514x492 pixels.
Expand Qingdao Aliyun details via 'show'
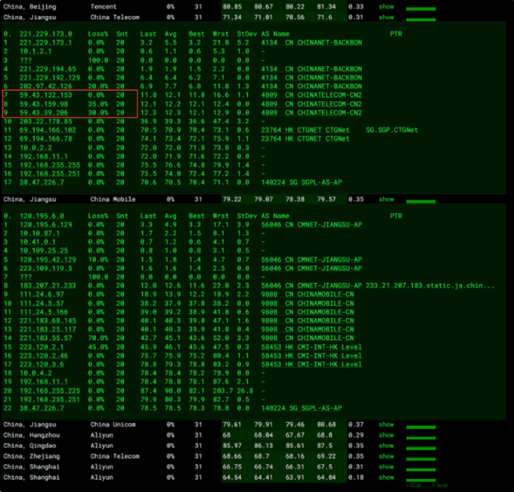point(386,446)
